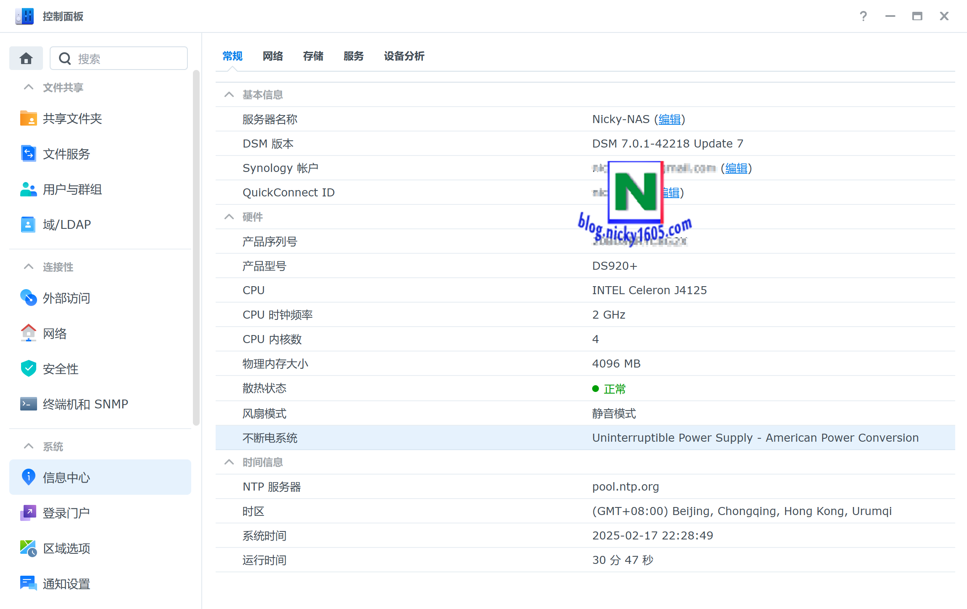Switch to the 设备分析 tab
Viewport: 967px width, 609px height.
coord(404,56)
